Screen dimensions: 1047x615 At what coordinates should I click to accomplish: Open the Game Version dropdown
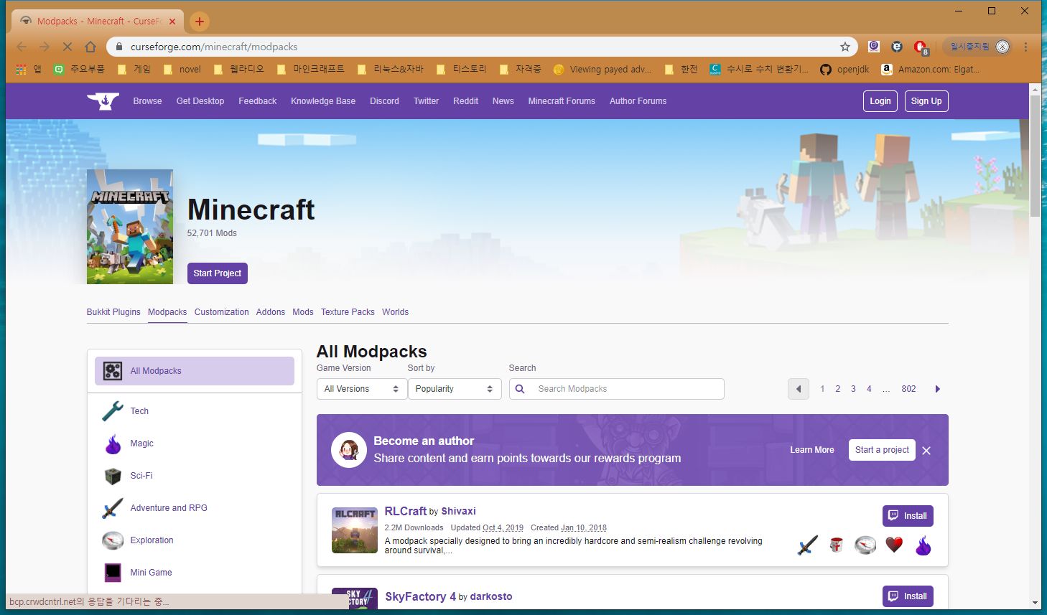(361, 389)
